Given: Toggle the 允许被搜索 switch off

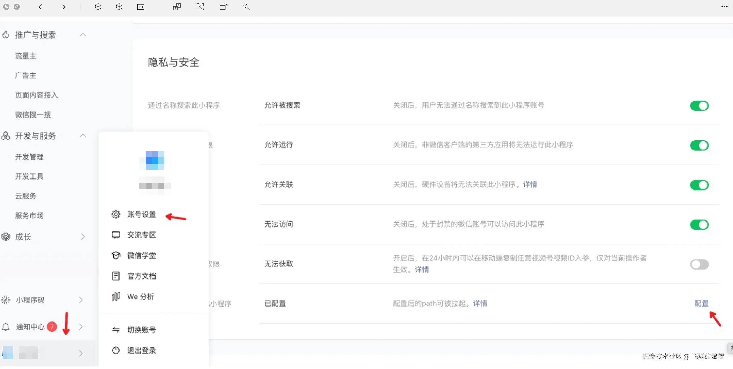Looking at the screenshot, I should pyautogui.click(x=699, y=106).
